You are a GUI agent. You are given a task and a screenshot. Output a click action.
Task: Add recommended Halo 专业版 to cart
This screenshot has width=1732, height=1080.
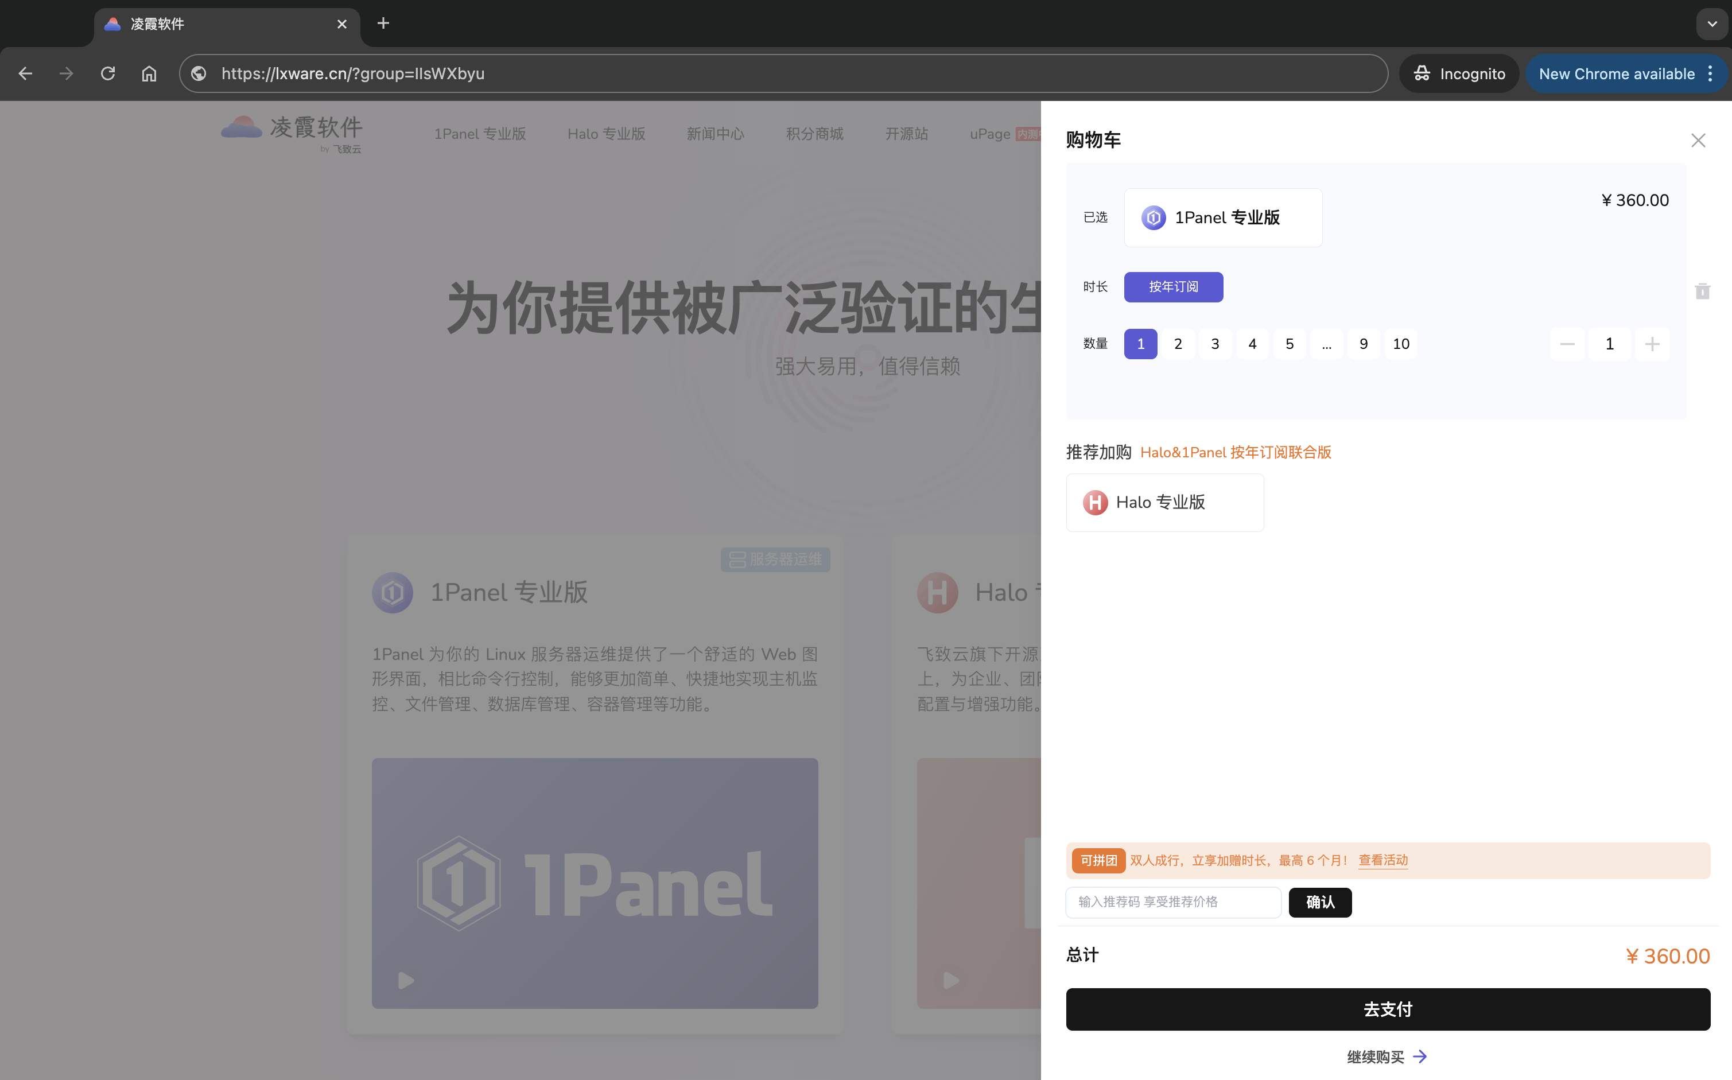1165,502
